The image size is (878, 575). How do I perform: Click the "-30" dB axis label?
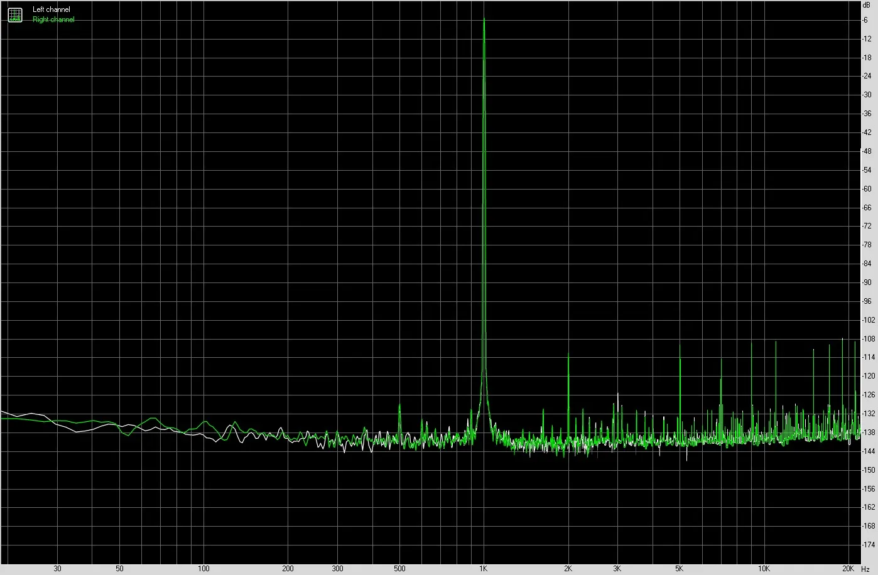click(867, 95)
